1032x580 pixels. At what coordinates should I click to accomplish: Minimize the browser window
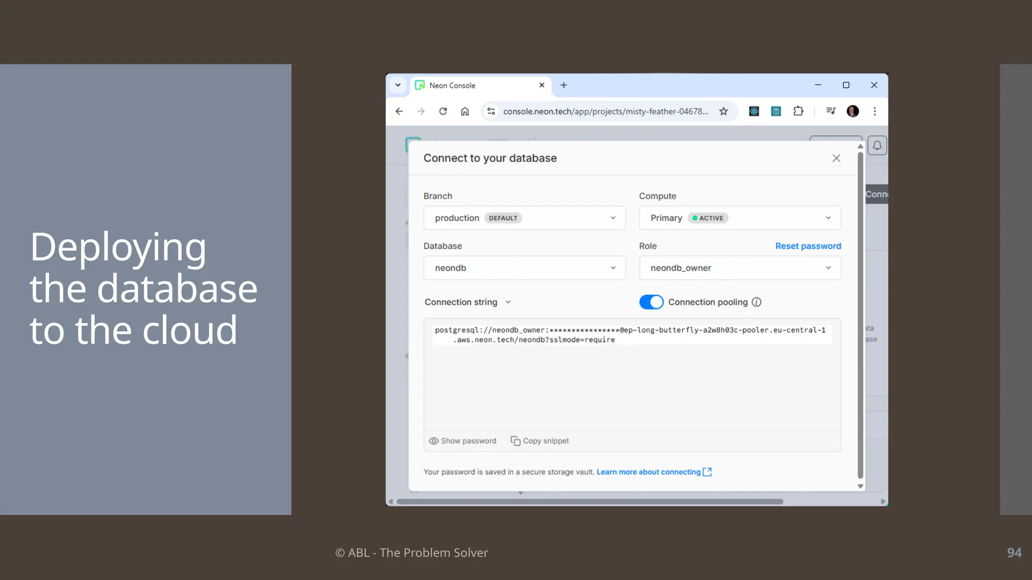pos(818,85)
